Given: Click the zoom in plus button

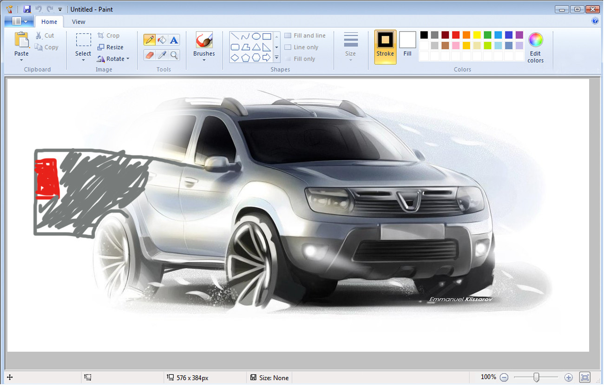Looking at the screenshot, I should 568,377.
